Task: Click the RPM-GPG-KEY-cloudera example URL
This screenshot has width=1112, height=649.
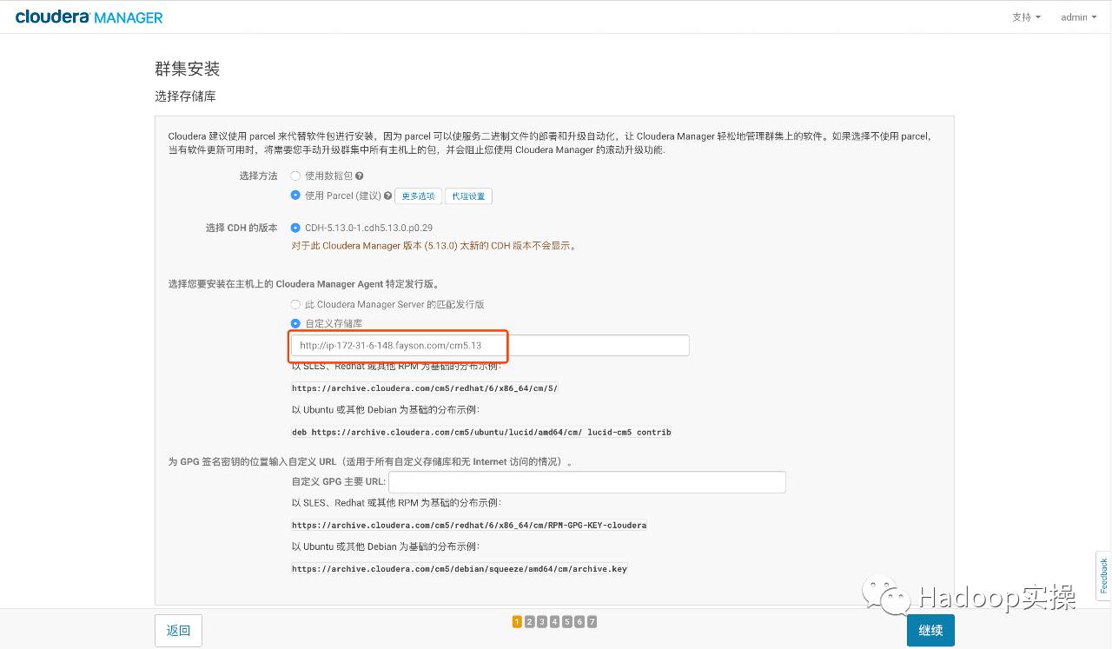Action: point(469,525)
